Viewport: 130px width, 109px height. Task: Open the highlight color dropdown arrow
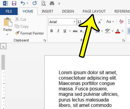[112, 31]
